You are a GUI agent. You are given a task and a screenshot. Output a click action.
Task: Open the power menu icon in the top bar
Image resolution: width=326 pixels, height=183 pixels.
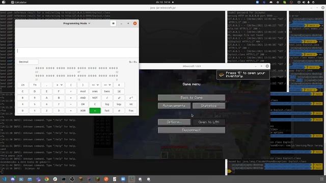(313, 2)
